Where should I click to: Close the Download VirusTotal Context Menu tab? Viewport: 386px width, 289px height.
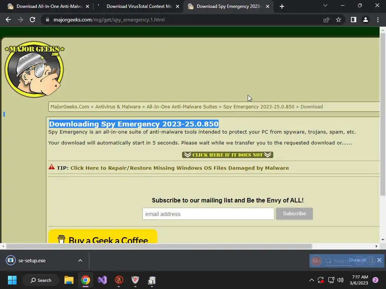178,6
